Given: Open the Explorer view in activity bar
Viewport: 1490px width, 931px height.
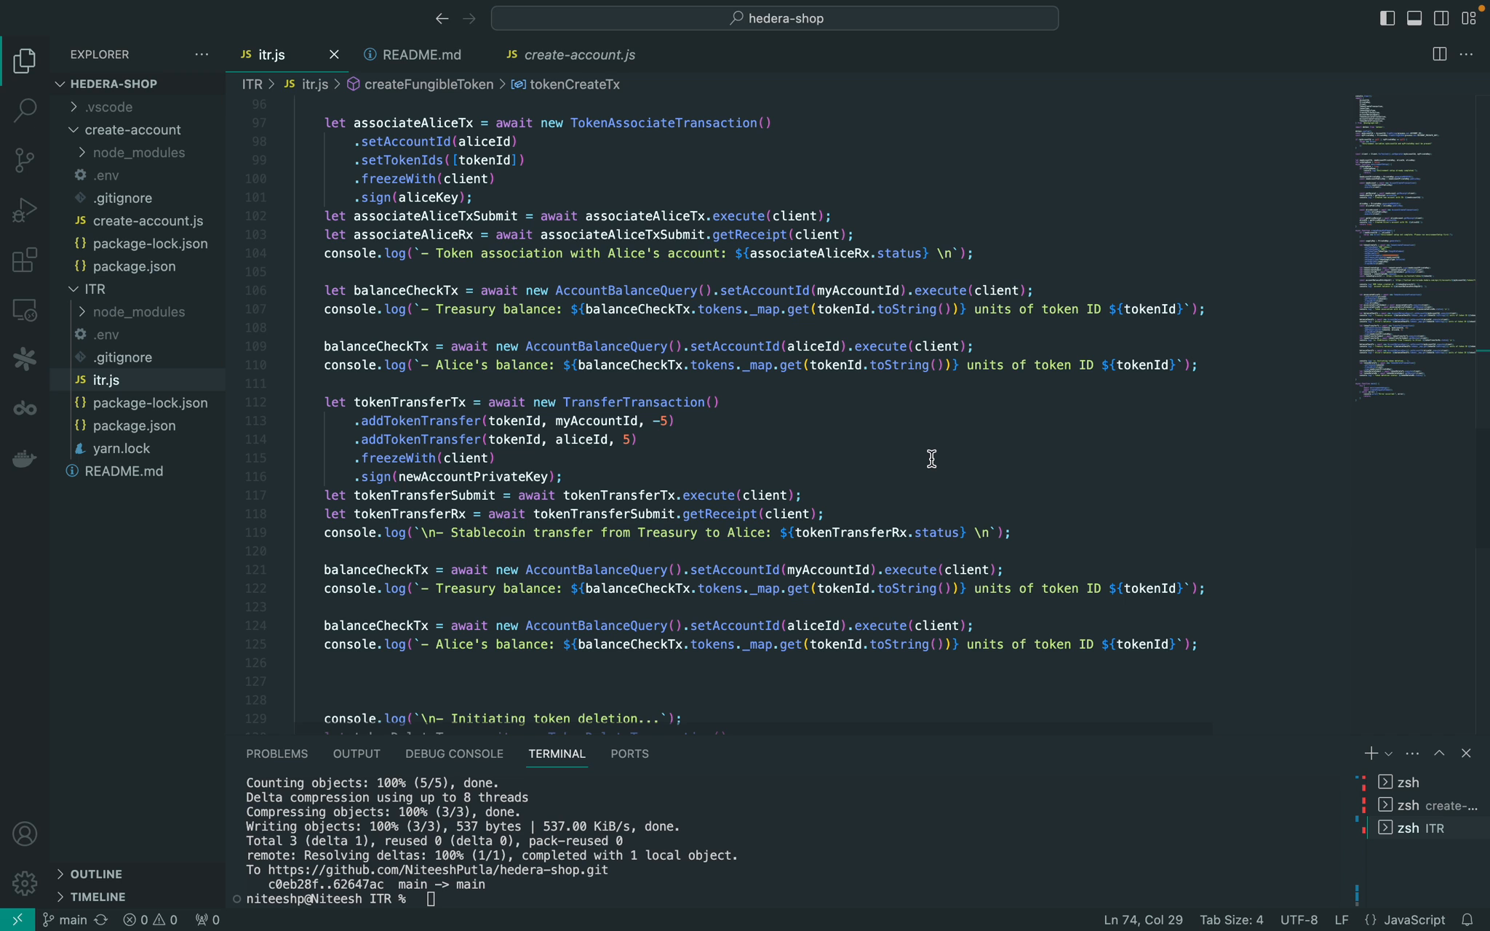Looking at the screenshot, I should click(x=25, y=61).
